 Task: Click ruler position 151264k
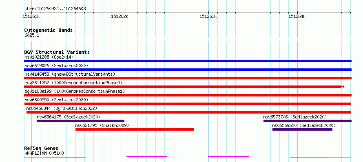coord(297,16)
